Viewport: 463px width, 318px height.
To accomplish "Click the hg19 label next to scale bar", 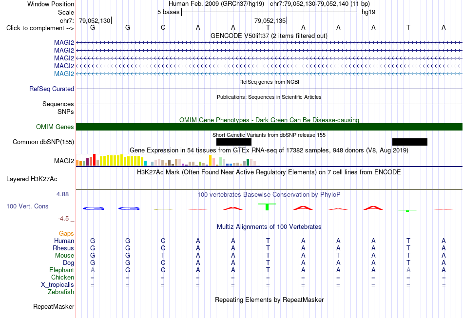I will (x=368, y=12).
